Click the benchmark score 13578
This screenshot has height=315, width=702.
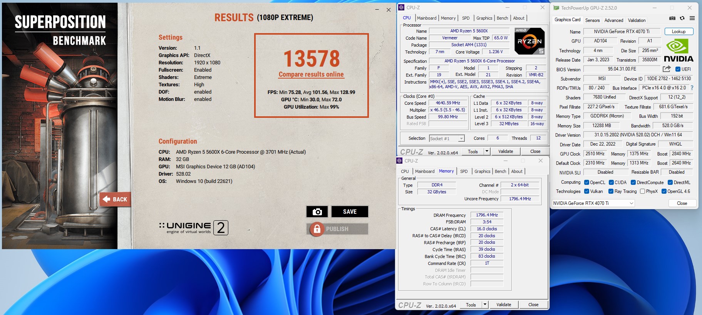pos(312,59)
